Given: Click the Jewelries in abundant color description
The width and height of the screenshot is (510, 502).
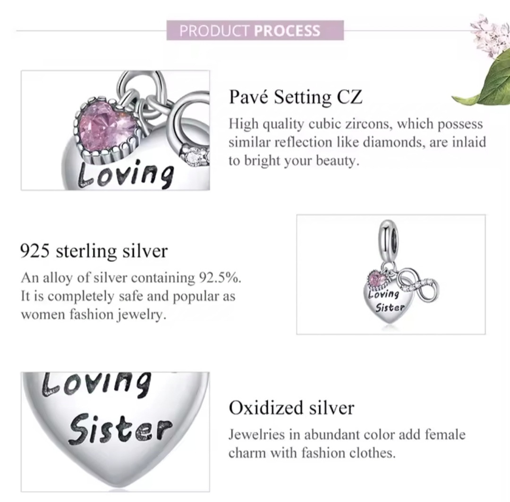Looking at the screenshot, I should pos(347,443).
